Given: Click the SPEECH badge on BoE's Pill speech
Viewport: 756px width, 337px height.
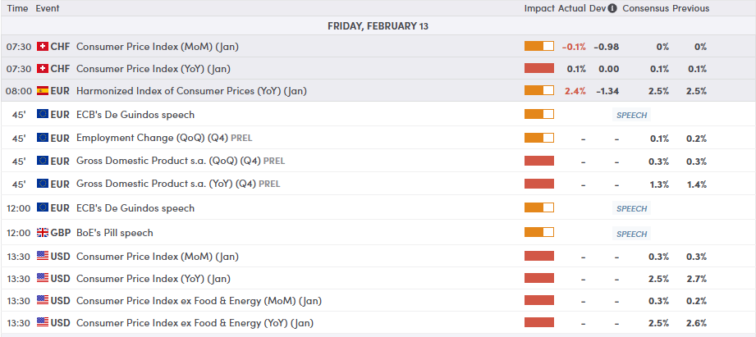Looking at the screenshot, I should point(631,234).
